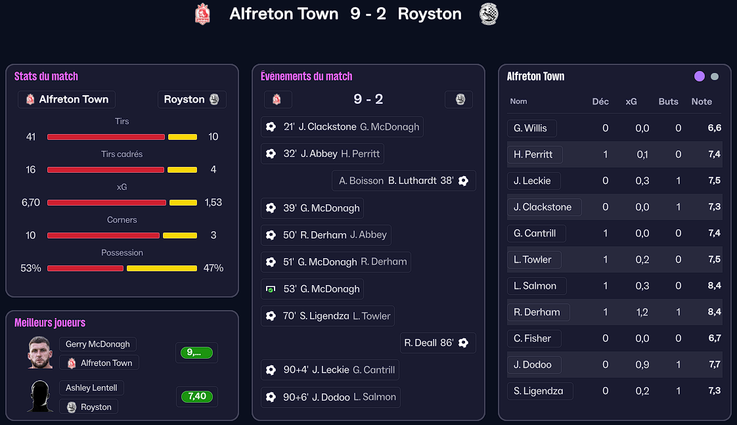Image resolution: width=737 pixels, height=425 pixels.
Task: Sort table by xG column
Action: (631, 102)
